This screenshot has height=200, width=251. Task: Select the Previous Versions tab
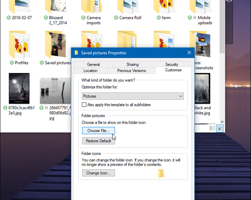pos(131,71)
